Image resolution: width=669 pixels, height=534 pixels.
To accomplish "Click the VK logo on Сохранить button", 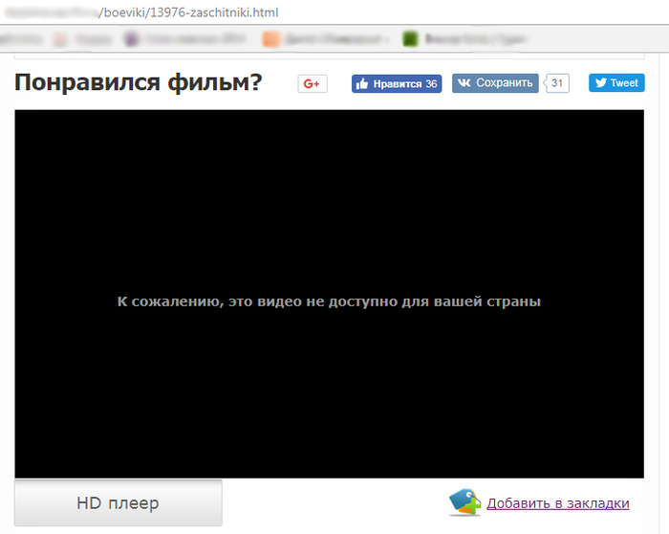I will [464, 83].
